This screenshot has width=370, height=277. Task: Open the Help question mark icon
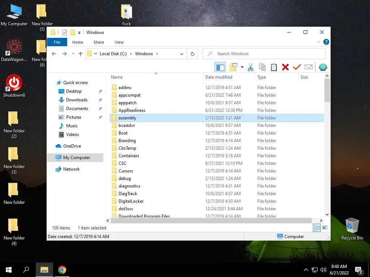click(326, 42)
